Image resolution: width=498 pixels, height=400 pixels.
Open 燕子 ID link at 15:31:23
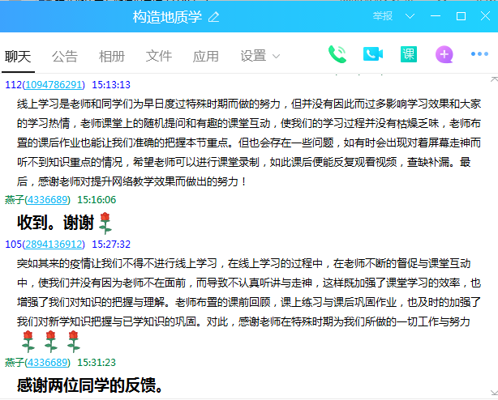pos(47,362)
